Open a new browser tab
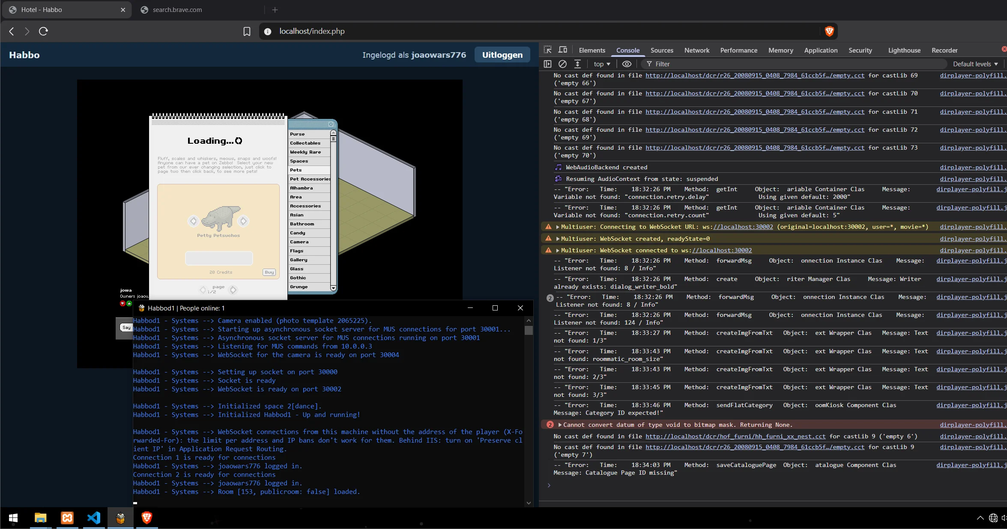The width and height of the screenshot is (1007, 529). tap(275, 10)
